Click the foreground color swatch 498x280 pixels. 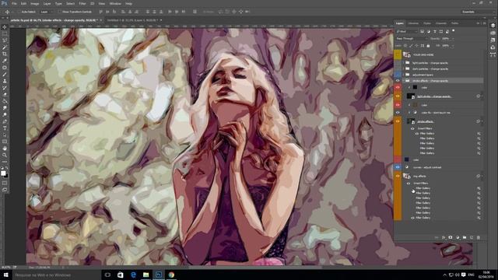pyautogui.click(x=3, y=173)
